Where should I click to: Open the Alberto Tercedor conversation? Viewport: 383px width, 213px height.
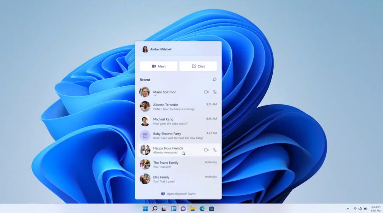174,106
